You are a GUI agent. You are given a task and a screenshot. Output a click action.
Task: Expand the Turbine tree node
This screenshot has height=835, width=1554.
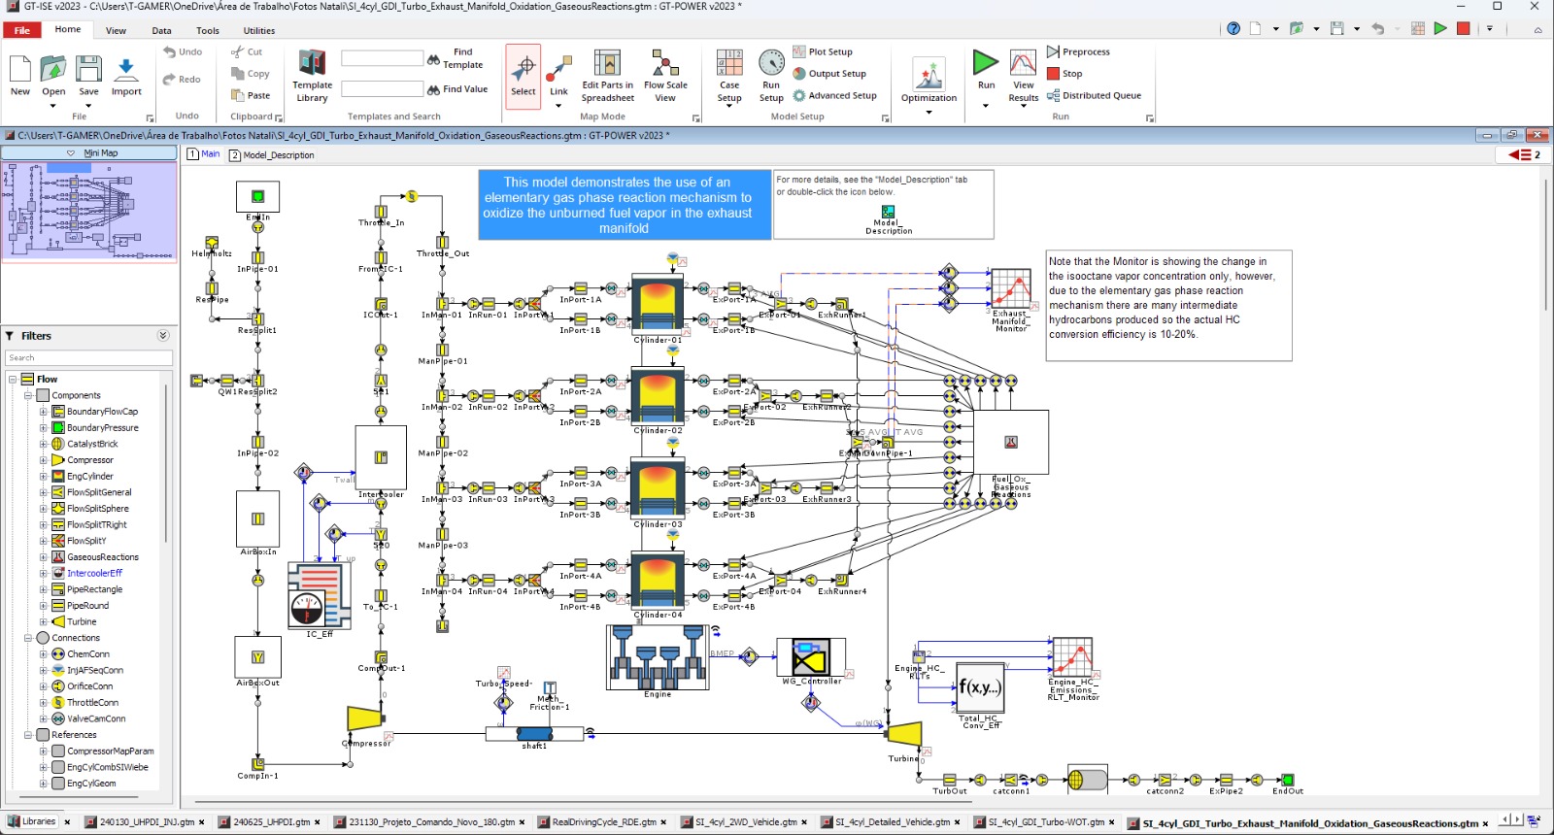click(x=43, y=621)
